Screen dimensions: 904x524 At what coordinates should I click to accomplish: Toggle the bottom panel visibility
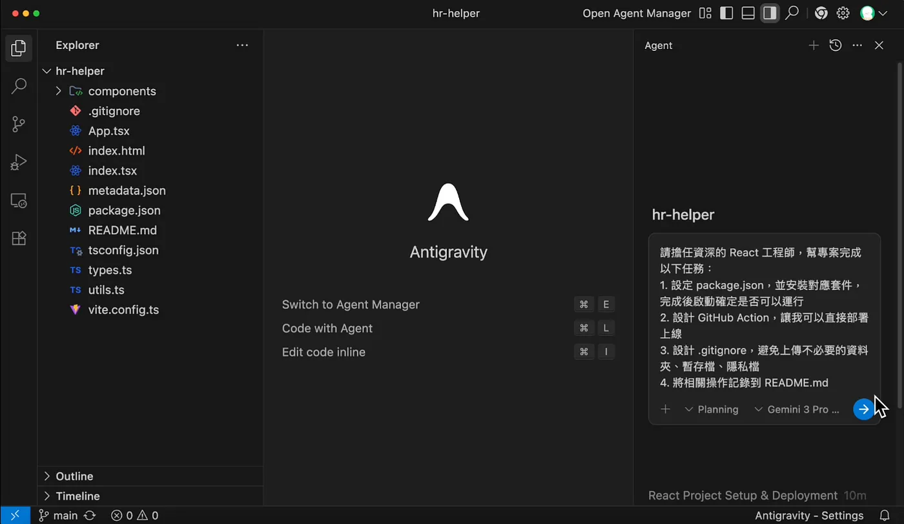click(x=748, y=13)
